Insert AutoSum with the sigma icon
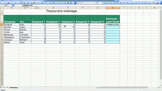Viewport: 162px width, 91px height. click(x=54, y=3)
